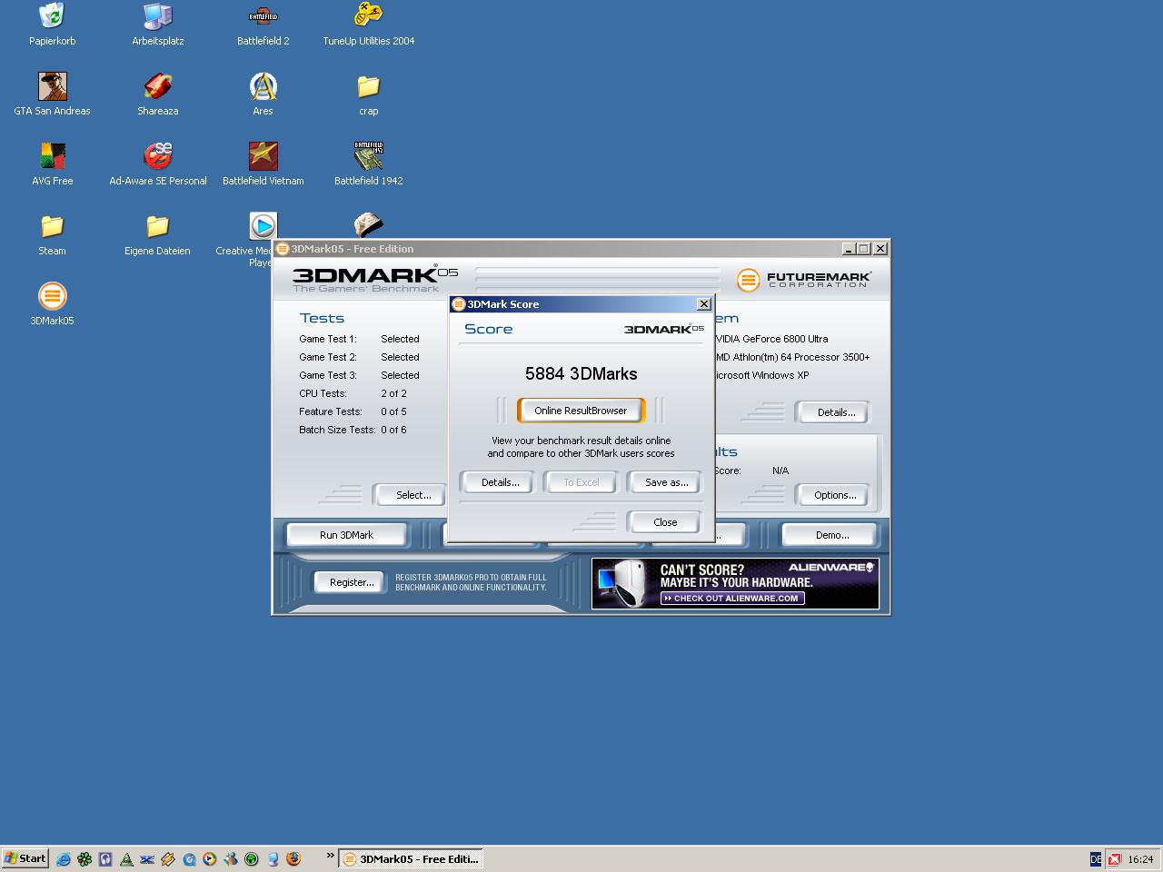1163x872 pixels.
Task: Select the Battlefield Vietnam shortcut
Action: pyautogui.click(x=263, y=164)
